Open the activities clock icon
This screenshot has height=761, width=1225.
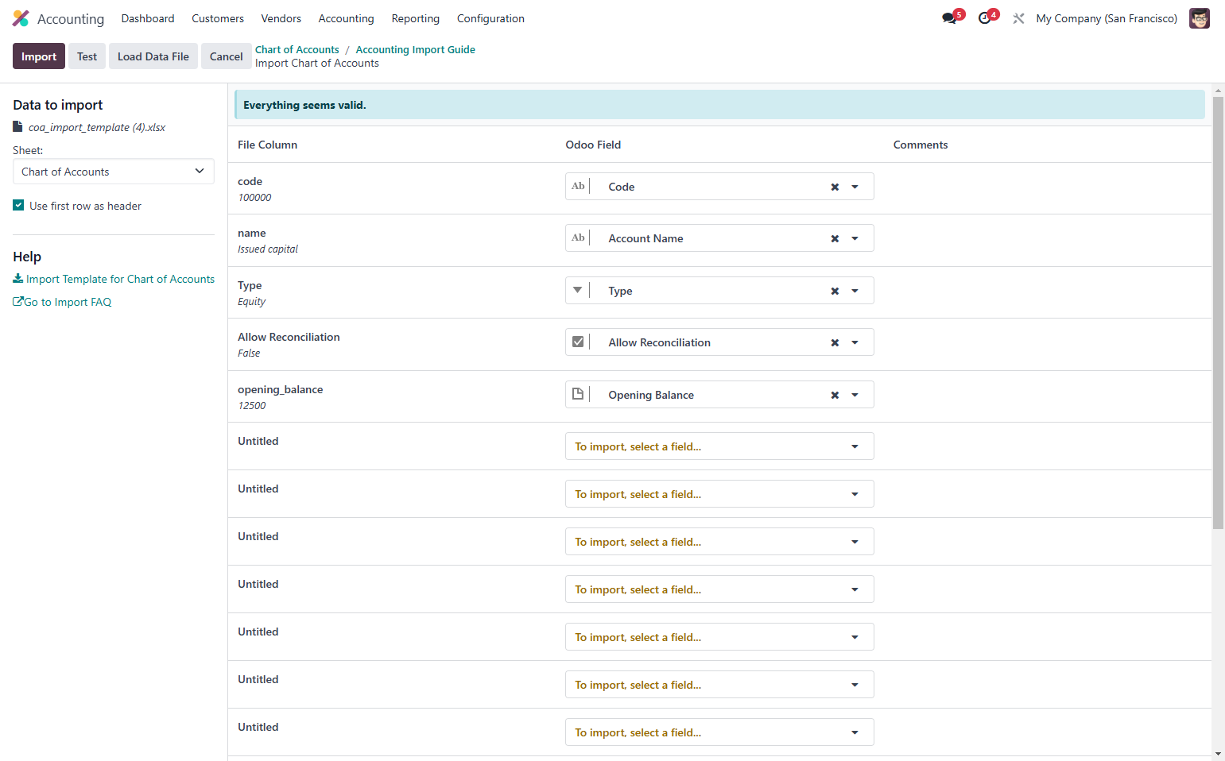point(985,18)
